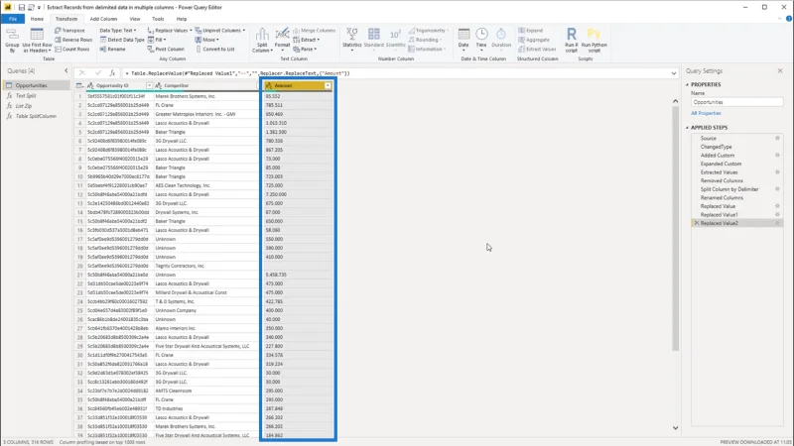The width and height of the screenshot is (794, 446).
Task: Open the Date column tool
Action: 463,39
